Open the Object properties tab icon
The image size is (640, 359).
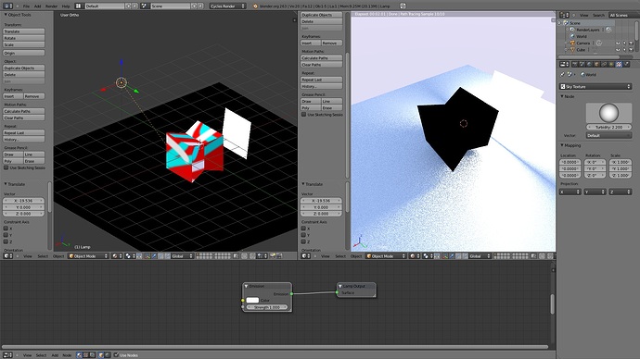click(596, 65)
